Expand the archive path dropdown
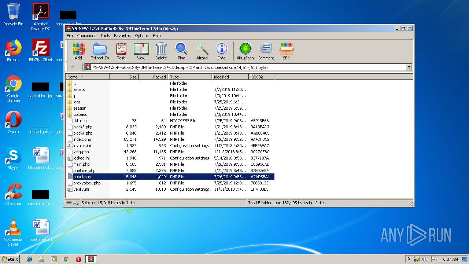 [x=409, y=67]
